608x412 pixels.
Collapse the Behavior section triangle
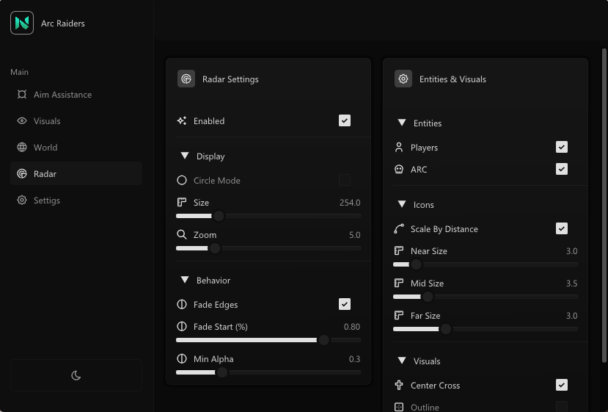click(x=185, y=280)
